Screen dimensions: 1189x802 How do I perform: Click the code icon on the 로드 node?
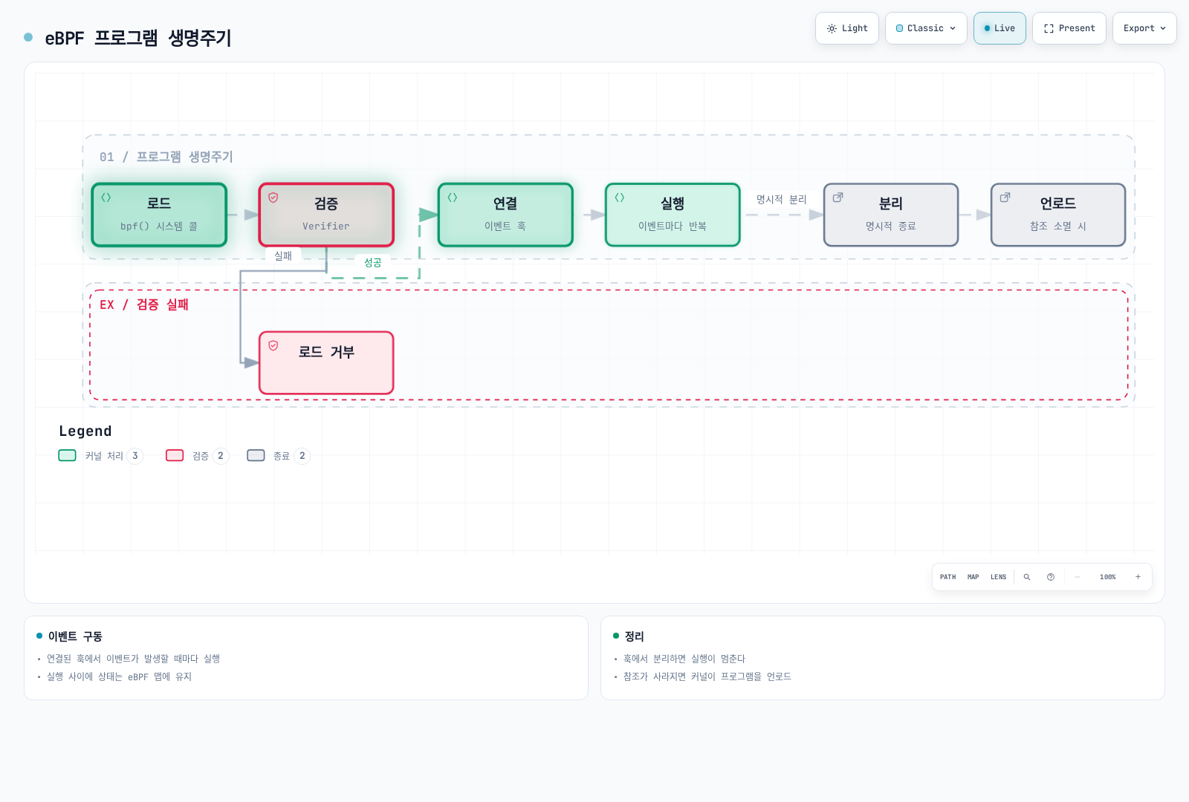pyautogui.click(x=106, y=198)
